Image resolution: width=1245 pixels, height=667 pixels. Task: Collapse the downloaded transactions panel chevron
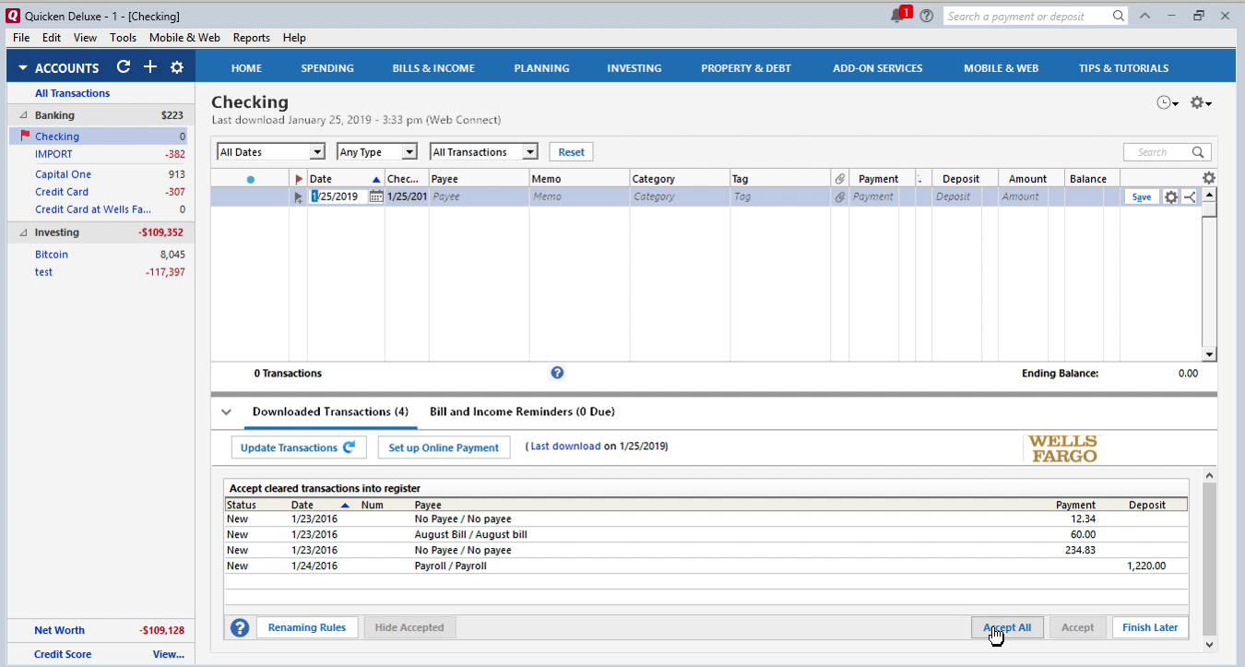point(226,412)
